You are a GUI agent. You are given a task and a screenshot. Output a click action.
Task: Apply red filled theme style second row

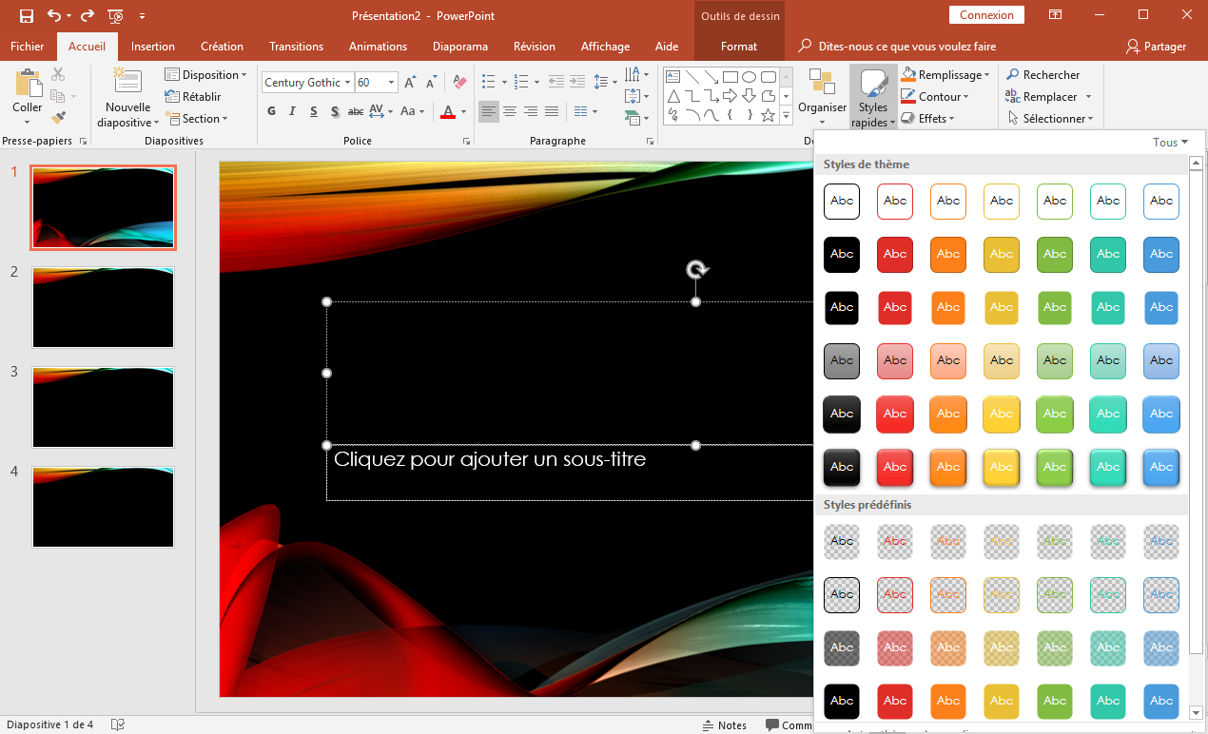pos(895,255)
